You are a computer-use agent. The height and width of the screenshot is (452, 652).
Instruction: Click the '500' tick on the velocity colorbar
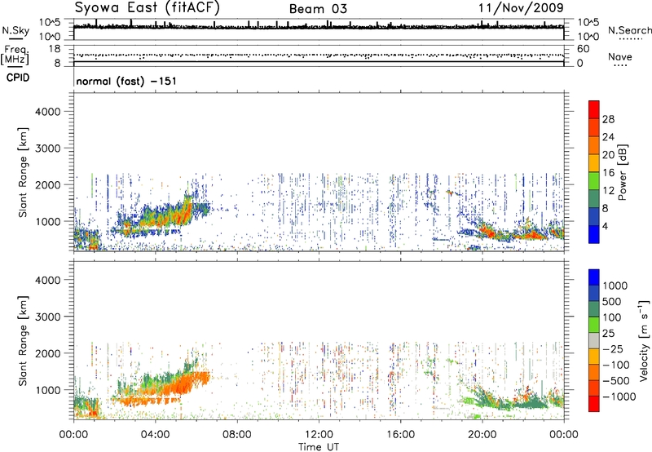click(x=612, y=301)
